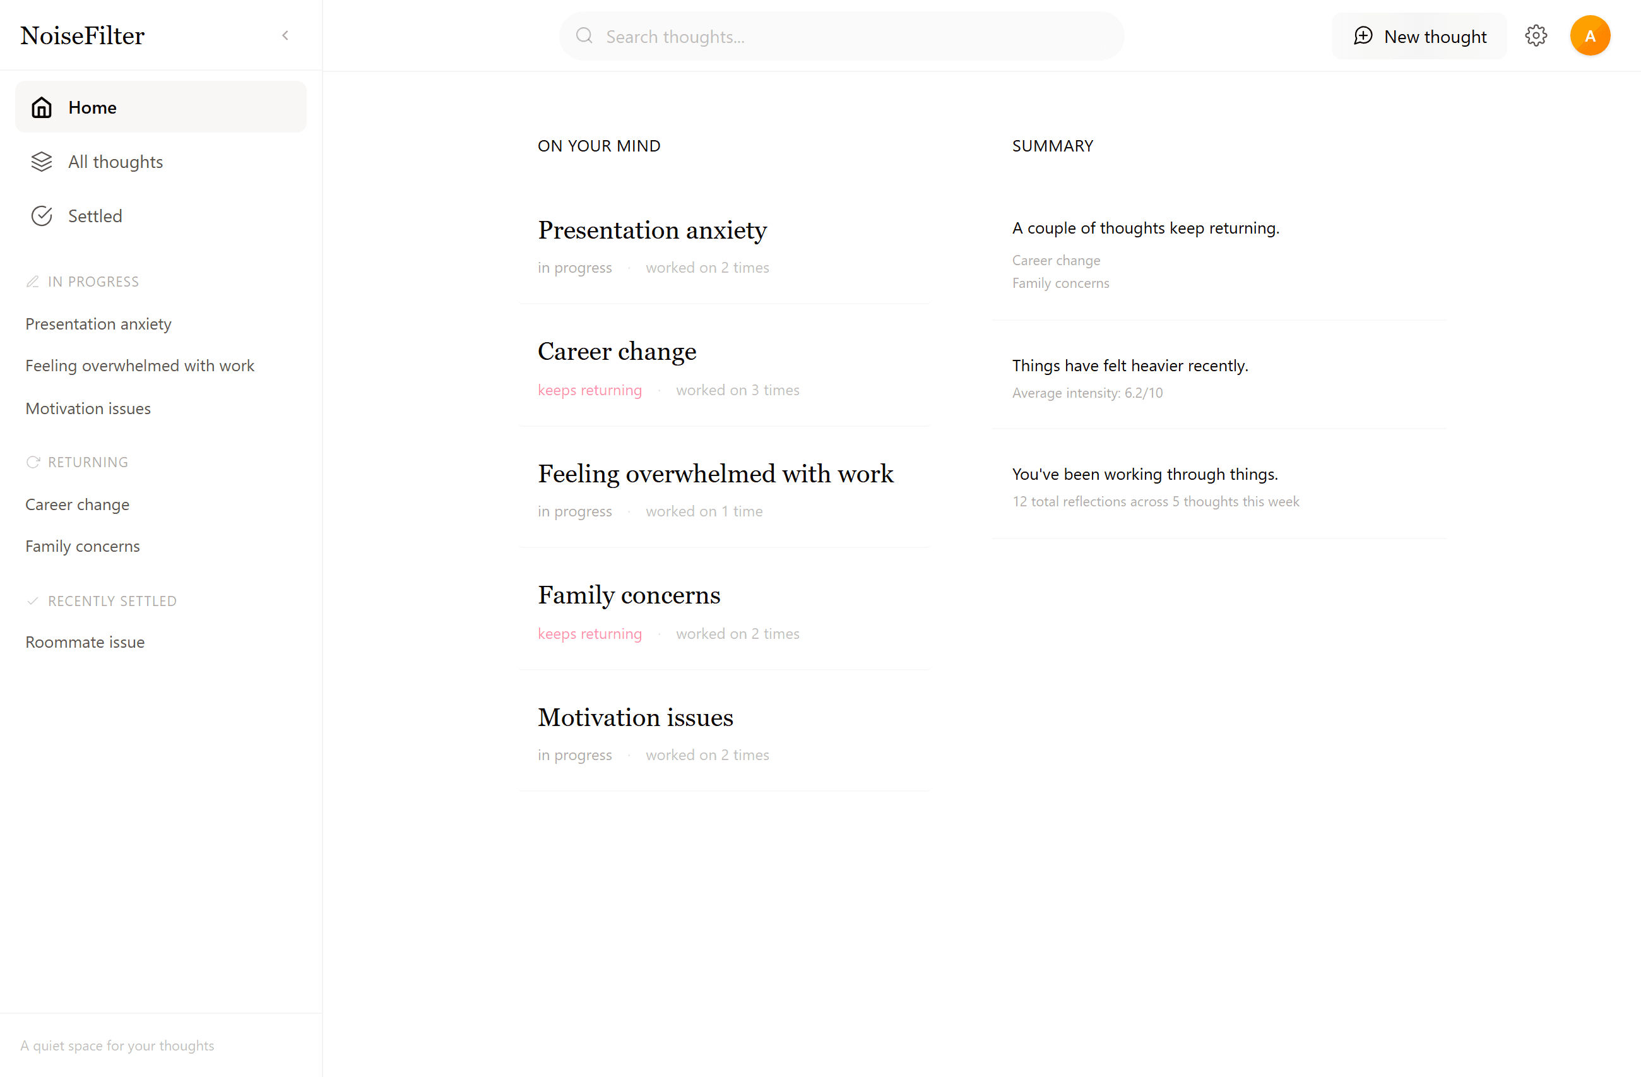Click the magnifying glass search icon
1641x1077 pixels.
[584, 36]
